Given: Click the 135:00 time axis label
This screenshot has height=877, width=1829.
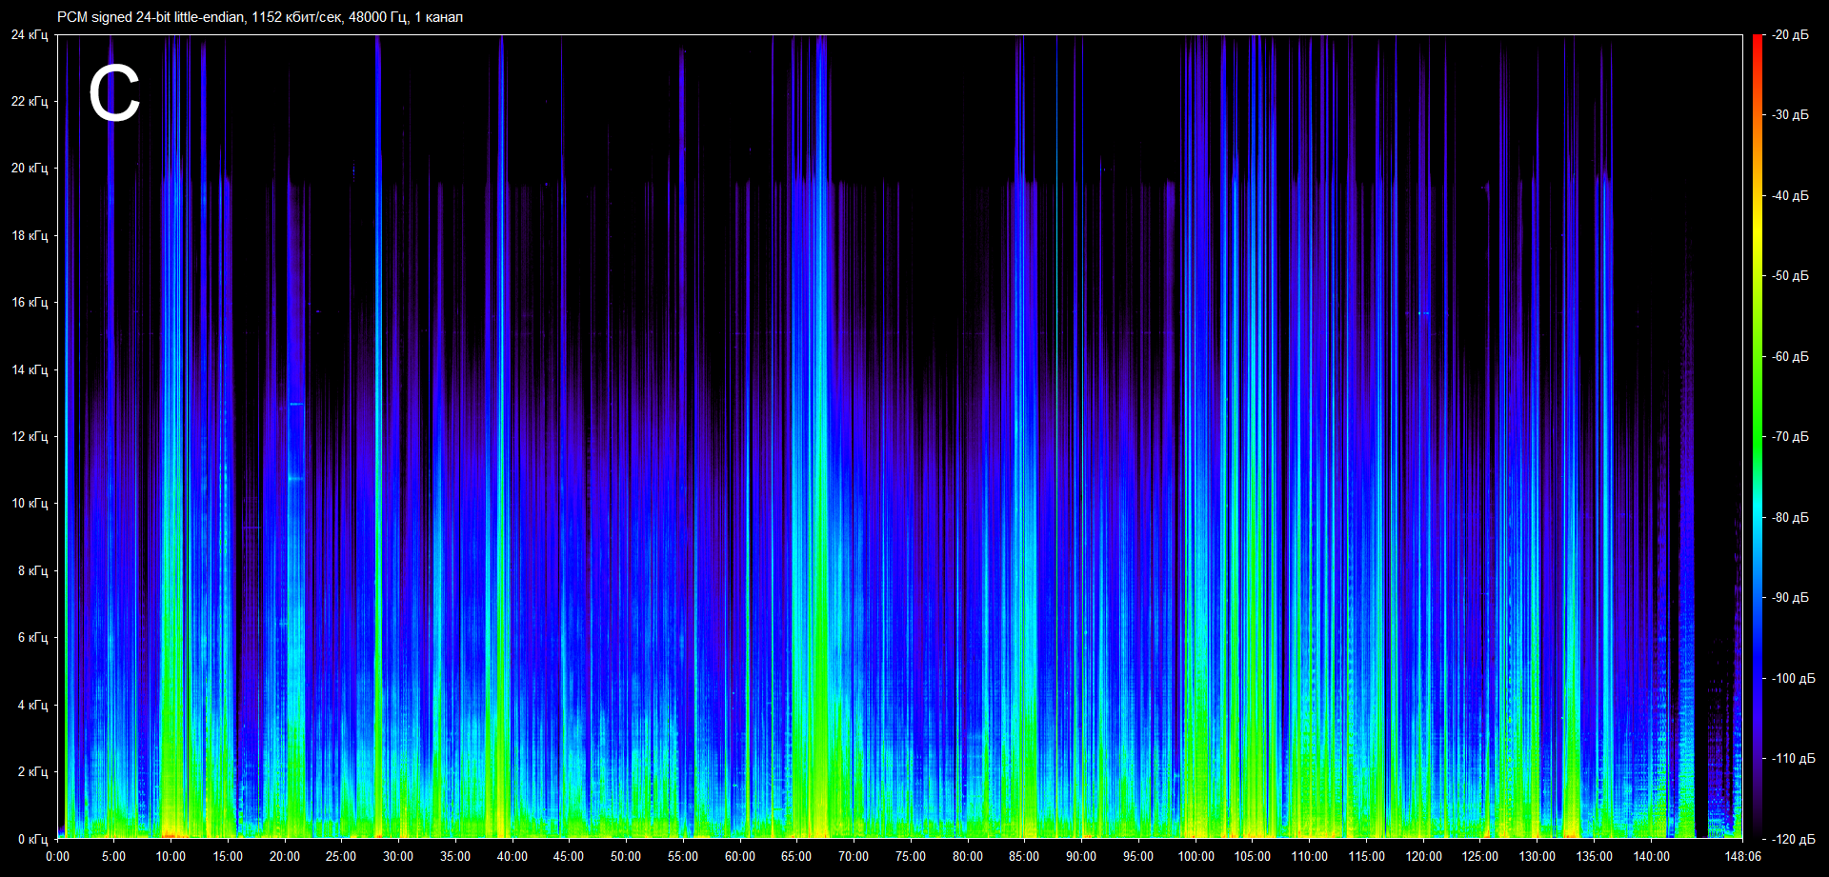Looking at the screenshot, I should (x=1594, y=856).
